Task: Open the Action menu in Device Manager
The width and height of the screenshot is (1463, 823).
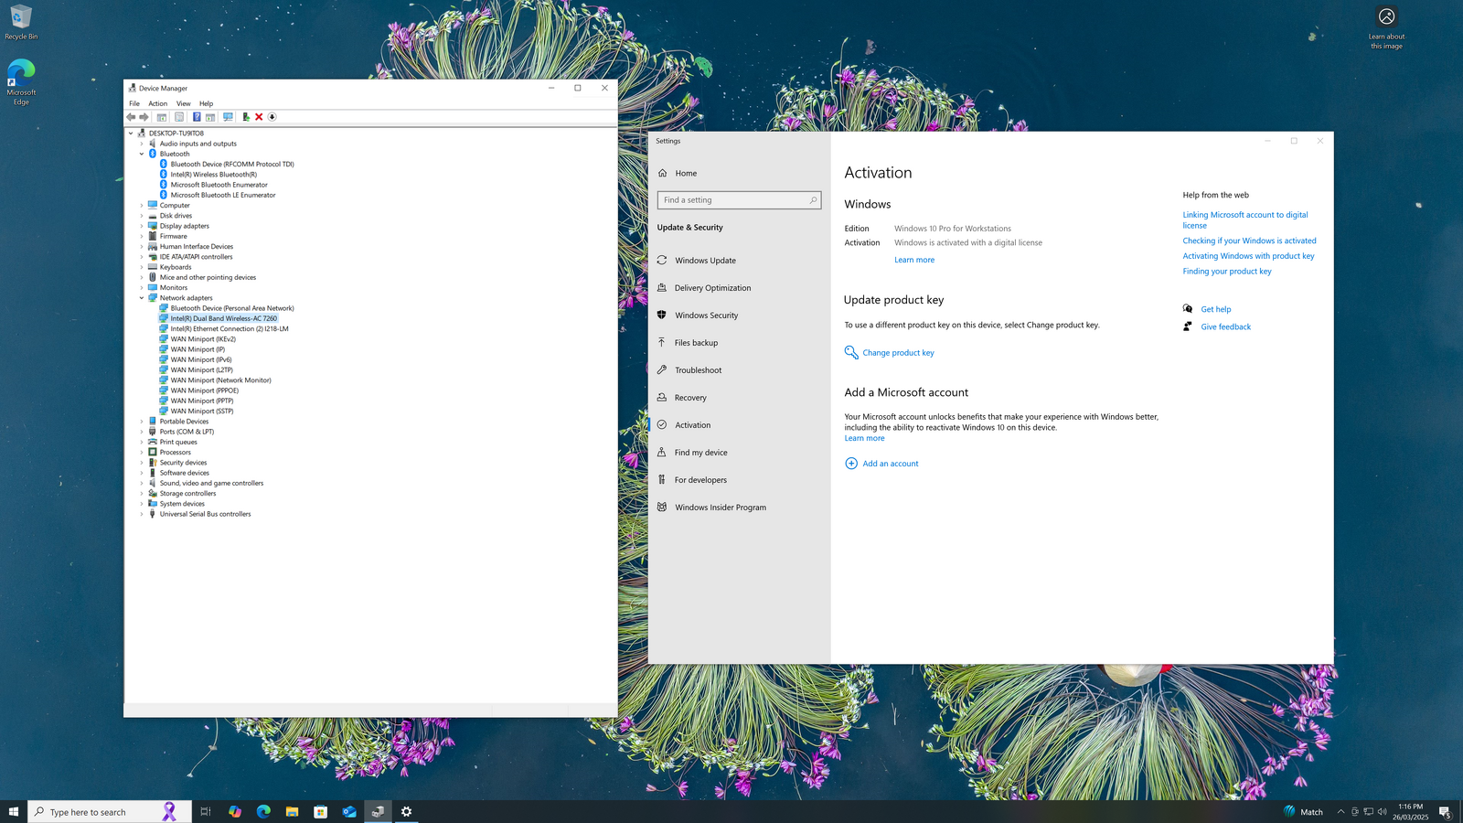Action: click(158, 103)
